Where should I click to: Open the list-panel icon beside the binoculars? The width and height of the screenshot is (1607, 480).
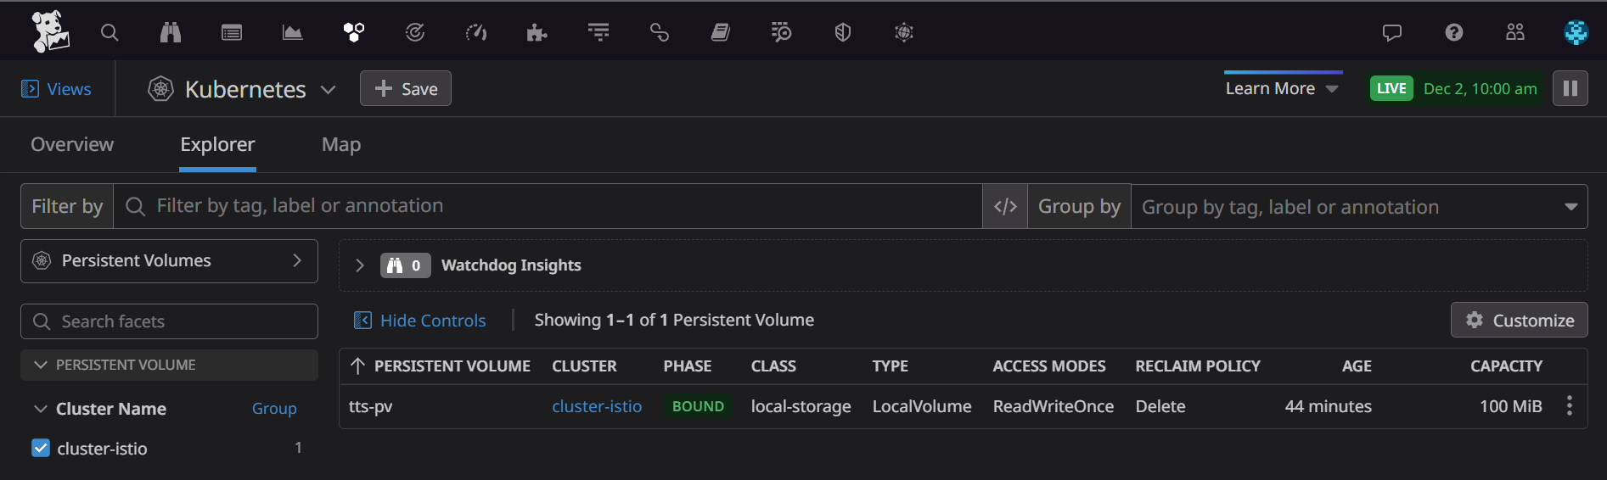coord(232,32)
